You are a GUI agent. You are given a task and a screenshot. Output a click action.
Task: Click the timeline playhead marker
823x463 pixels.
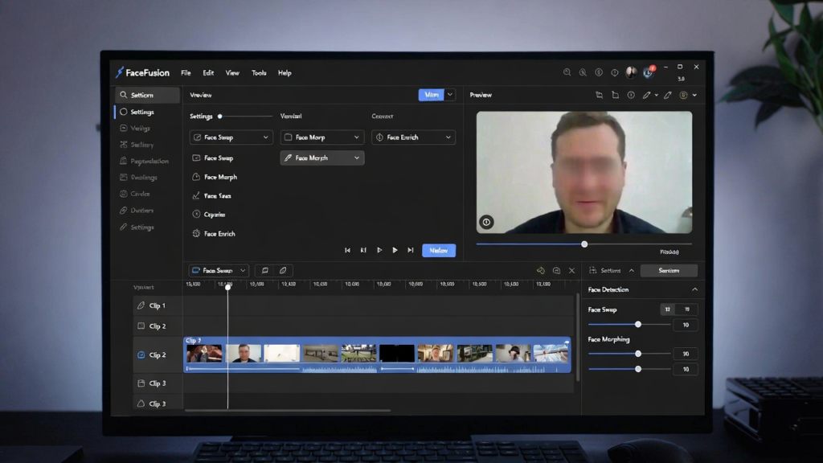227,287
